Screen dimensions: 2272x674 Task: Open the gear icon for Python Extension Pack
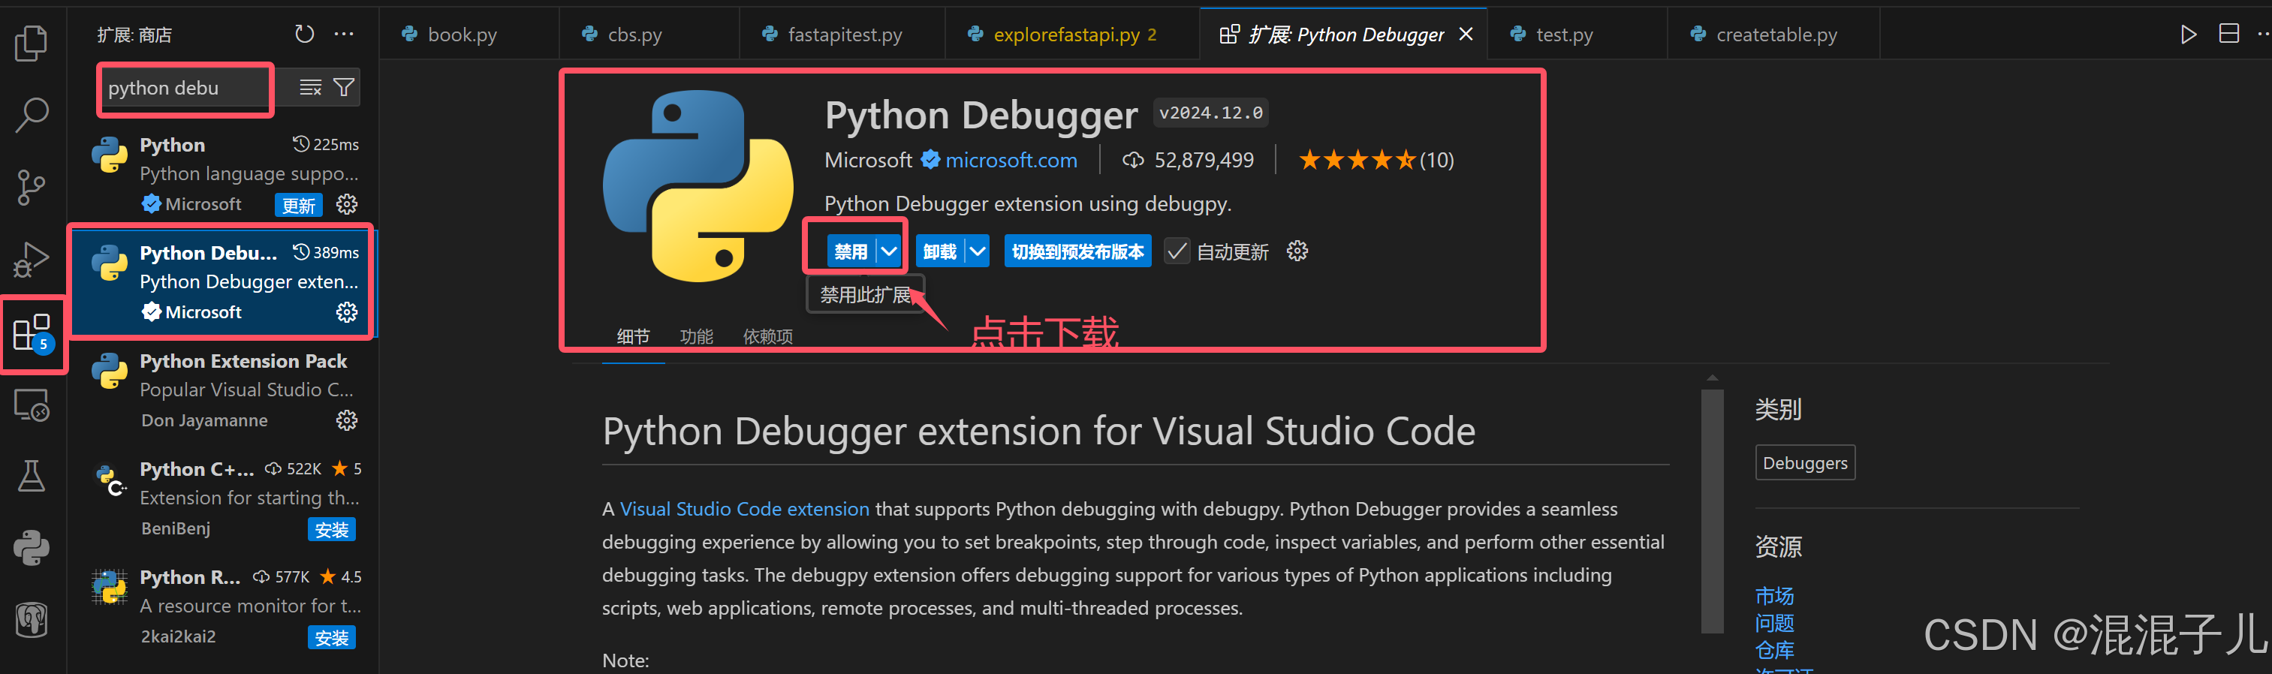point(347,420)
